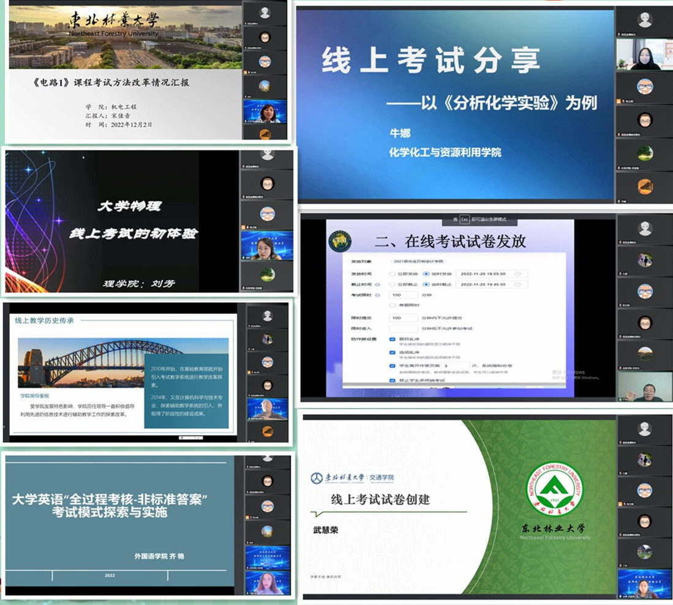Uncheck the 选项乱序 checkbox
This screenshot has width=673, height=605.
[393, 352]
